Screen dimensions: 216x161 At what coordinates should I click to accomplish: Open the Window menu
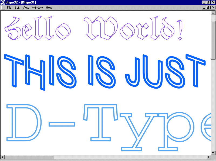[x=37, y=8]
